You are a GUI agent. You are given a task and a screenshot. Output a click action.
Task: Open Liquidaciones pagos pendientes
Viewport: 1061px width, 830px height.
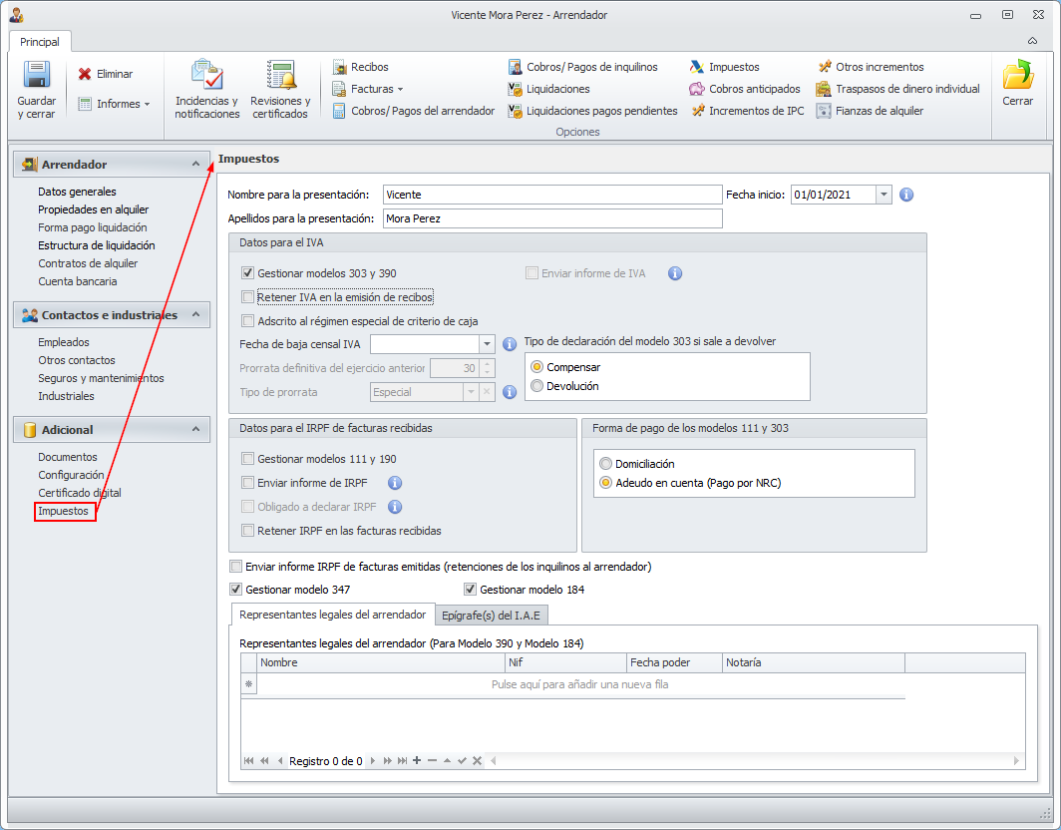(592, 111)
